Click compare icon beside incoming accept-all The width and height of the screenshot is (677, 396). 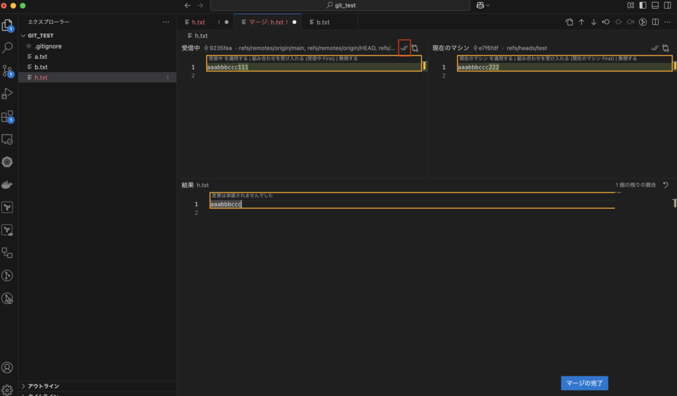click(415, 48)
